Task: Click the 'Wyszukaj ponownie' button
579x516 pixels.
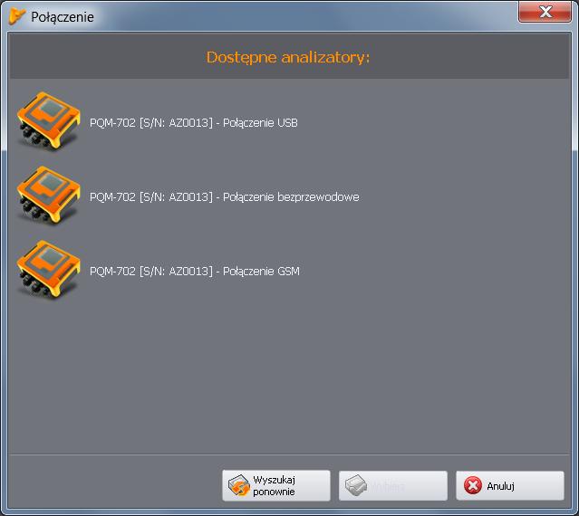Action: tap(276, 485)
